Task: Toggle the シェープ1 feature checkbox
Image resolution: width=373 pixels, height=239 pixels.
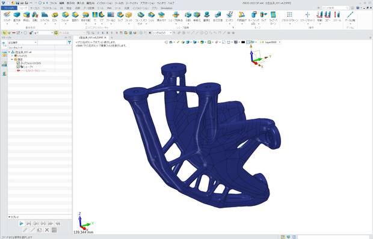Action: point(18,67)
